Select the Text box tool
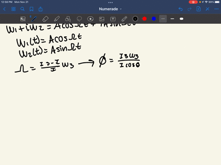 coord(113,19)
